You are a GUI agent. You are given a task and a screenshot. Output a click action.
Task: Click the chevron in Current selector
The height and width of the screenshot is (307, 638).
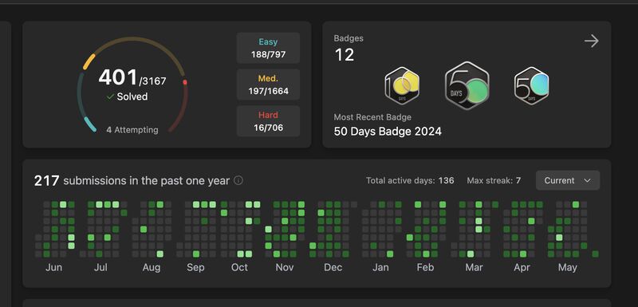[587, 180]
